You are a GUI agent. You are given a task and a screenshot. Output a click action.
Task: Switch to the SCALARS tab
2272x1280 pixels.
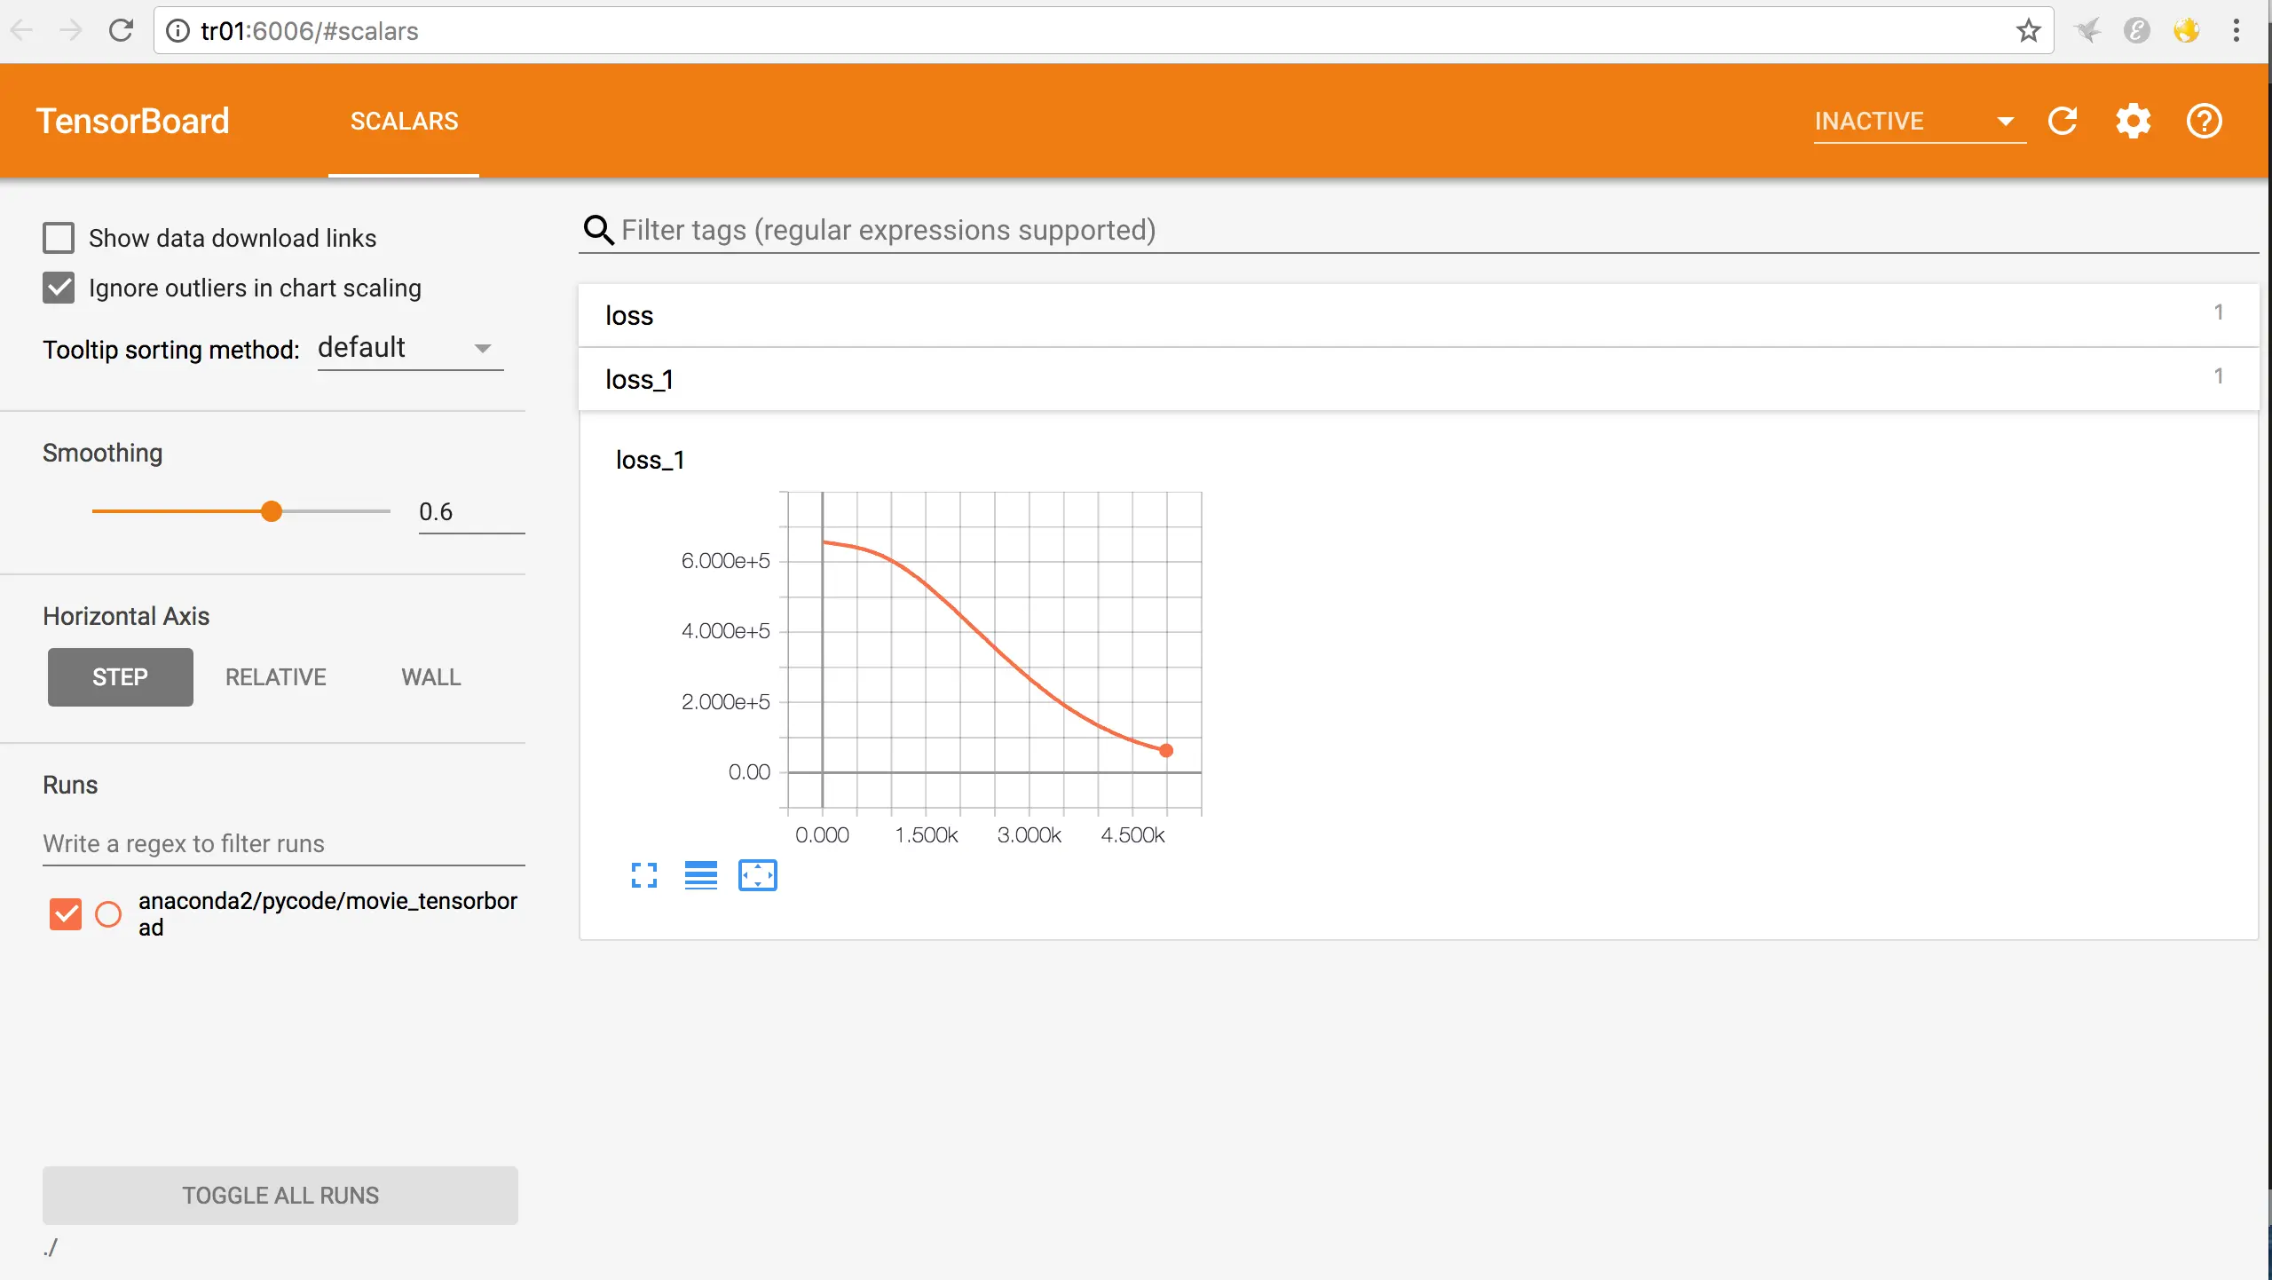[x=404, y=121]
